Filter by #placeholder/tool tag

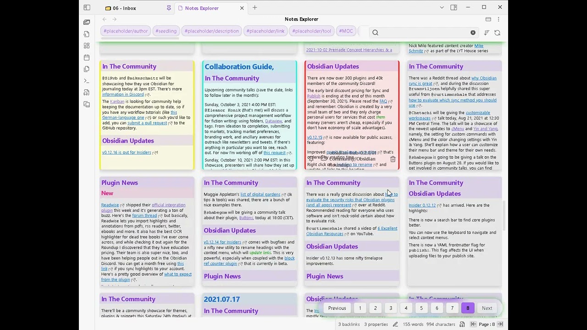pos(312,31)
